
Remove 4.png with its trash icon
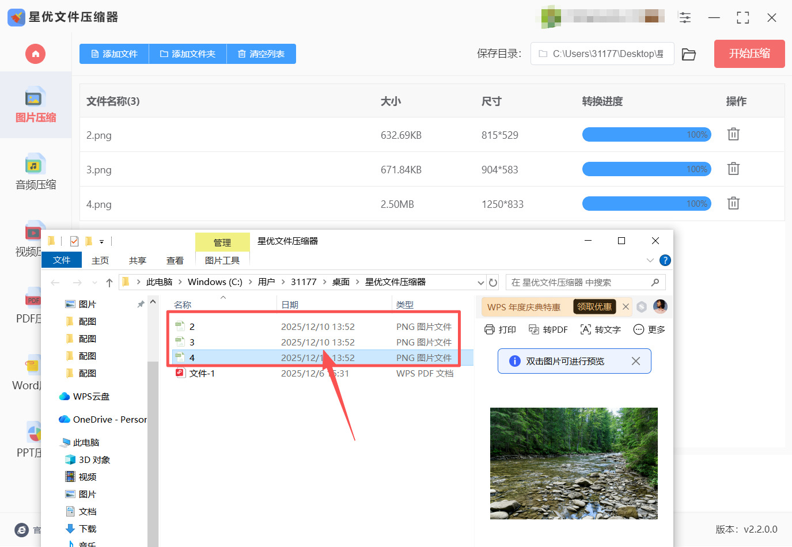click(x=733, y=203)
